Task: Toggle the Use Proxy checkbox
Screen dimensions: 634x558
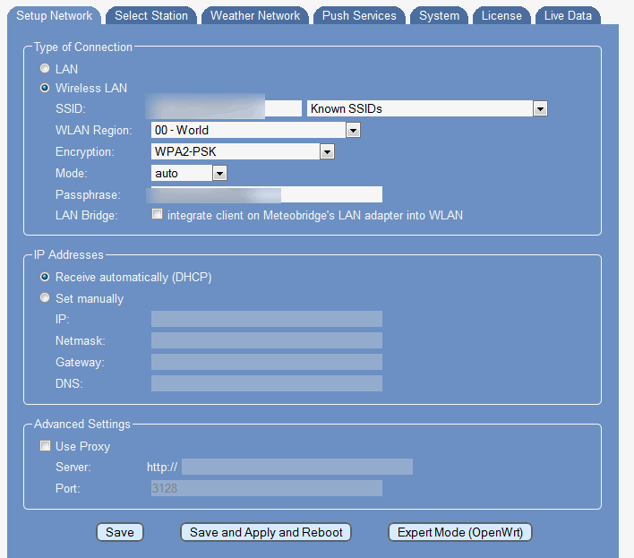Action: click(45, 446)
